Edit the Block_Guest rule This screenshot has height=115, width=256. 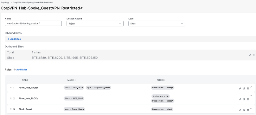240,110
